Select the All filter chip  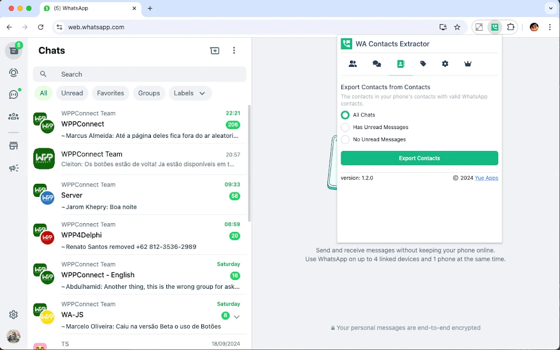click(x=43, y=93)
